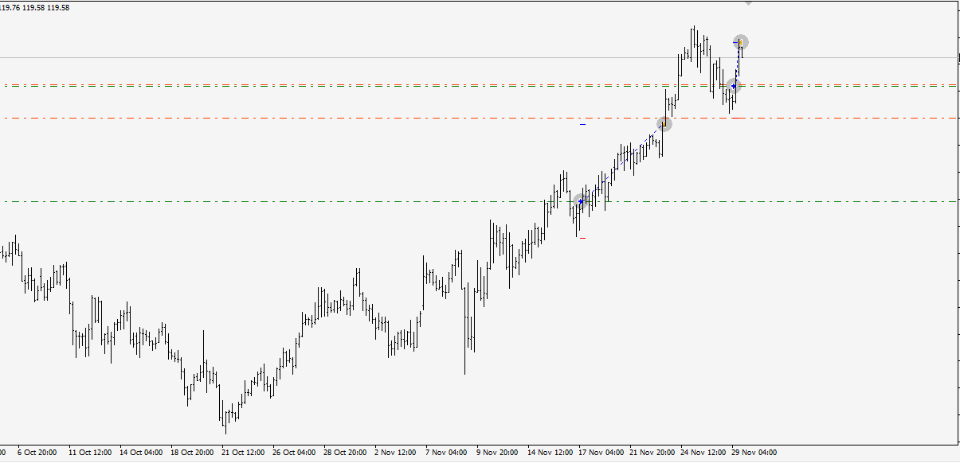Click the 7 Nov 04:00 time label
The image size is (960, 463).
(x=446, y=453)
